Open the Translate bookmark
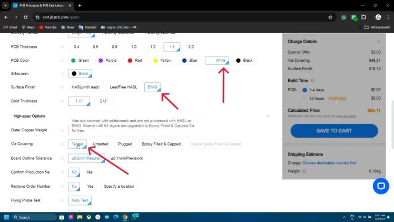This screenshot has height=222, width=394. click(x=87, y=27)
